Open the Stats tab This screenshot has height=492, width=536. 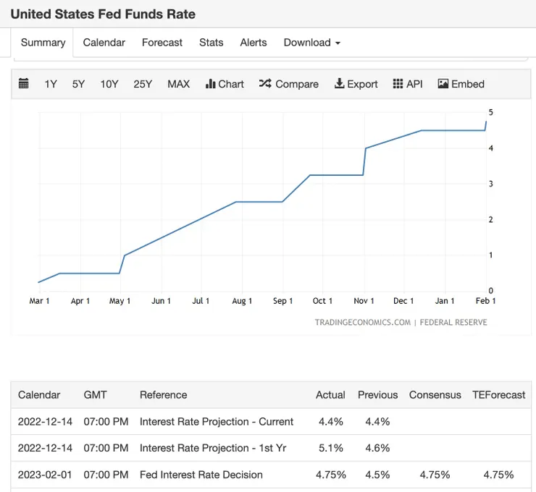coord(212,43)
